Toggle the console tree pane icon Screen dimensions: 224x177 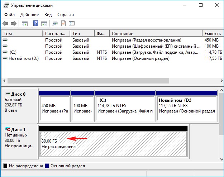click(25, 23)
